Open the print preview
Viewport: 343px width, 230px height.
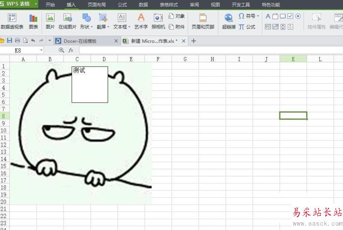coord(25,40)
